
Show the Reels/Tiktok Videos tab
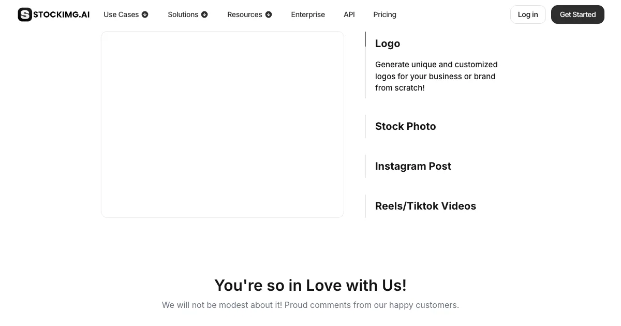pos(425,206)
